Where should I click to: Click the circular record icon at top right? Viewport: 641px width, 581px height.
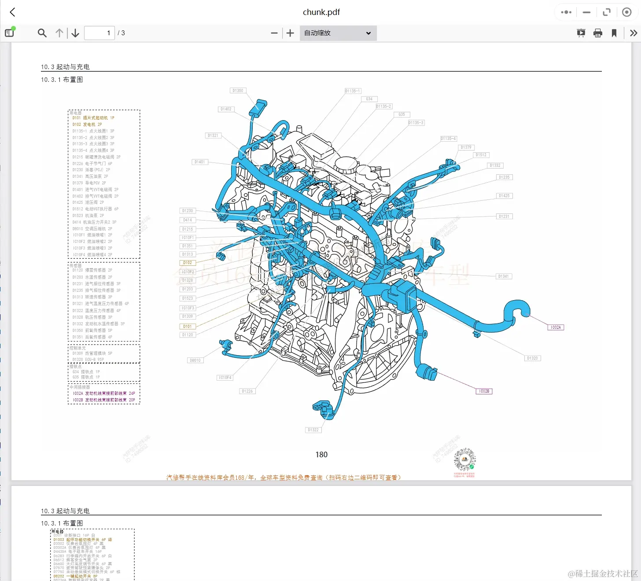627,12
